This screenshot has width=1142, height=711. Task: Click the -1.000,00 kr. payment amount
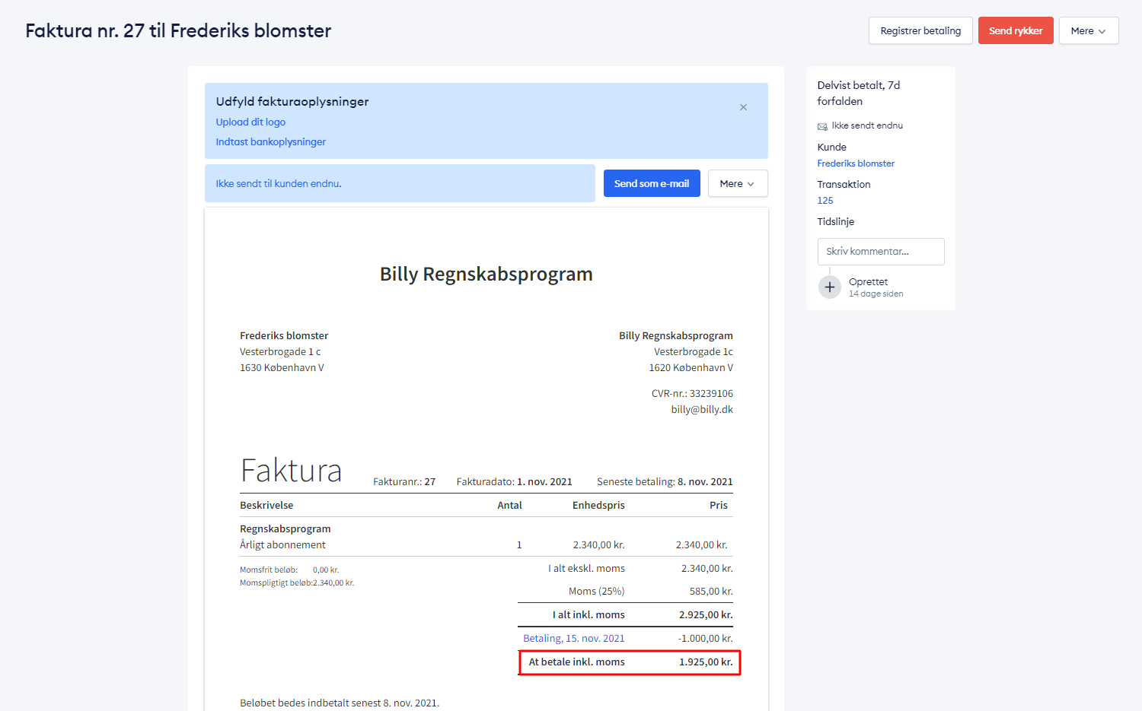coord(705,638)
